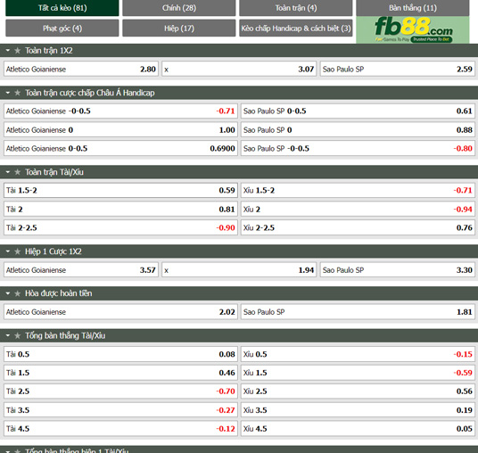The height and width of the screenshot is (453, 478).
Task: Select 'Kèo chấp Handicap & cách biệt (3)' tab
Action: pos(296,28)
